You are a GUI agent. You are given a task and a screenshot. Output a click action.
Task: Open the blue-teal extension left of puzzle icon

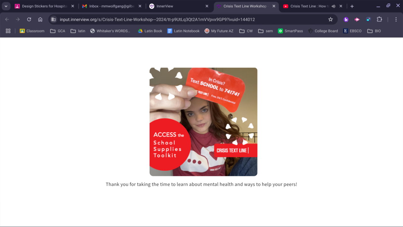(x=368, y=20)
